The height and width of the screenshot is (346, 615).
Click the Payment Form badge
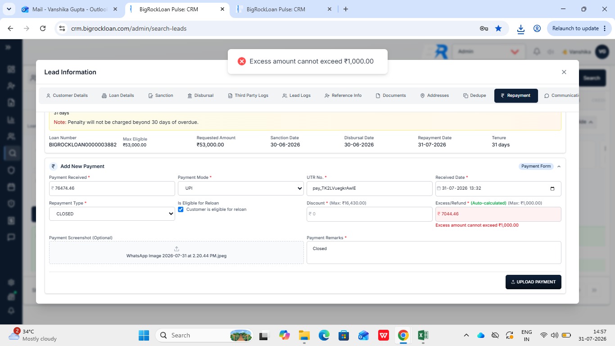pyautogui.click(x=536, y=166)
